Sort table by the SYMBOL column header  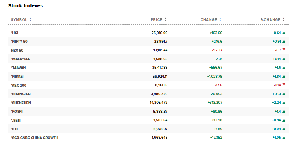21,19
